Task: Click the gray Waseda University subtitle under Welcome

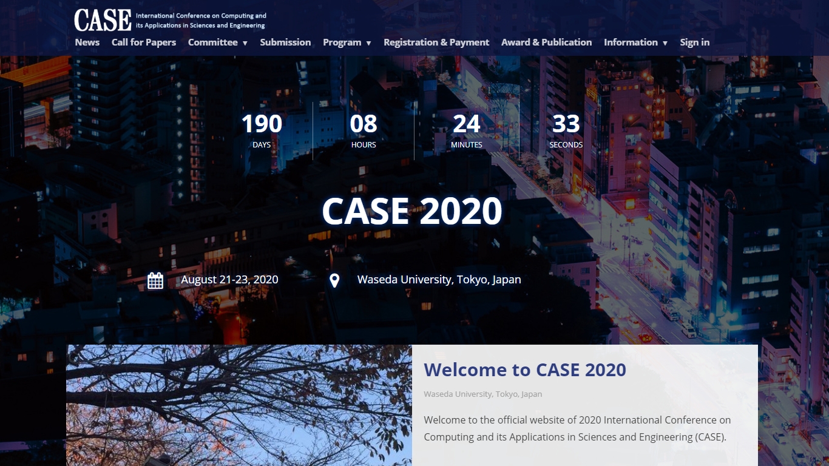Action: (483, 394)
